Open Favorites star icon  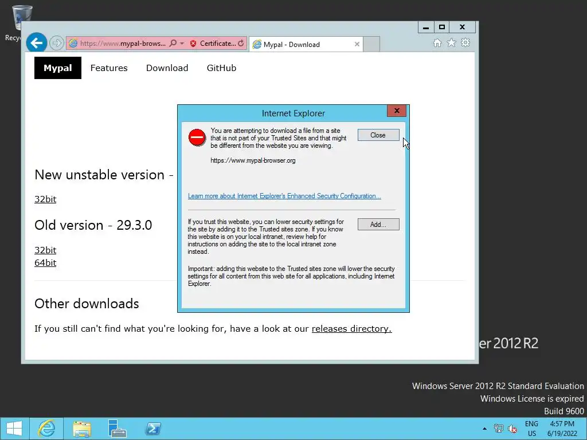pos(452,43)
